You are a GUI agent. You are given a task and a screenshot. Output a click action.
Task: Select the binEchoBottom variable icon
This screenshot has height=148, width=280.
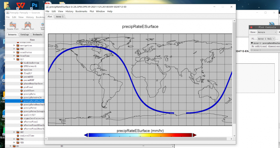[21, 63]
